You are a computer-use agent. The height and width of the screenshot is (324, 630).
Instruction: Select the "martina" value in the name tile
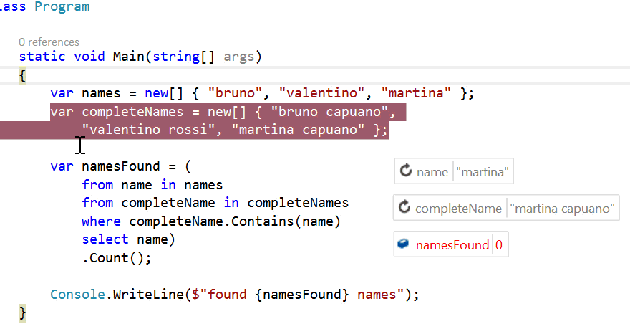484,172
